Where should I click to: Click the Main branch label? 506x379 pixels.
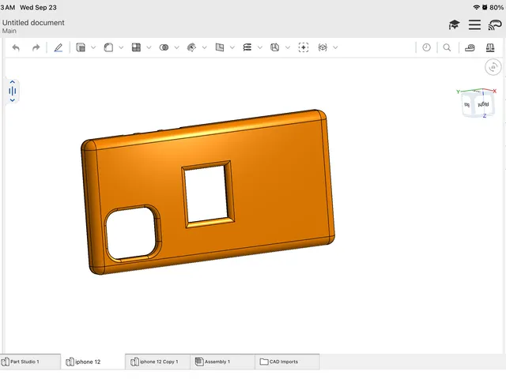click(9, 31)
